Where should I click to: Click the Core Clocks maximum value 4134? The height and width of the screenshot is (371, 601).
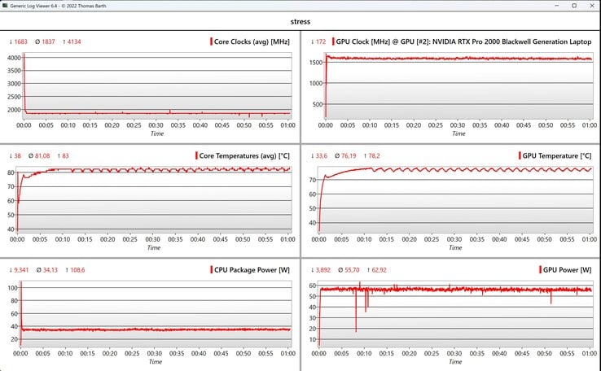point(73,41)
